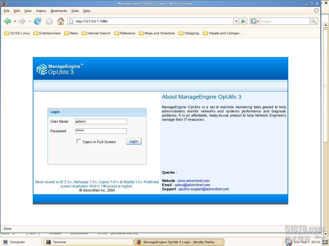Open the Tools menu

click(x=75, y=11)
